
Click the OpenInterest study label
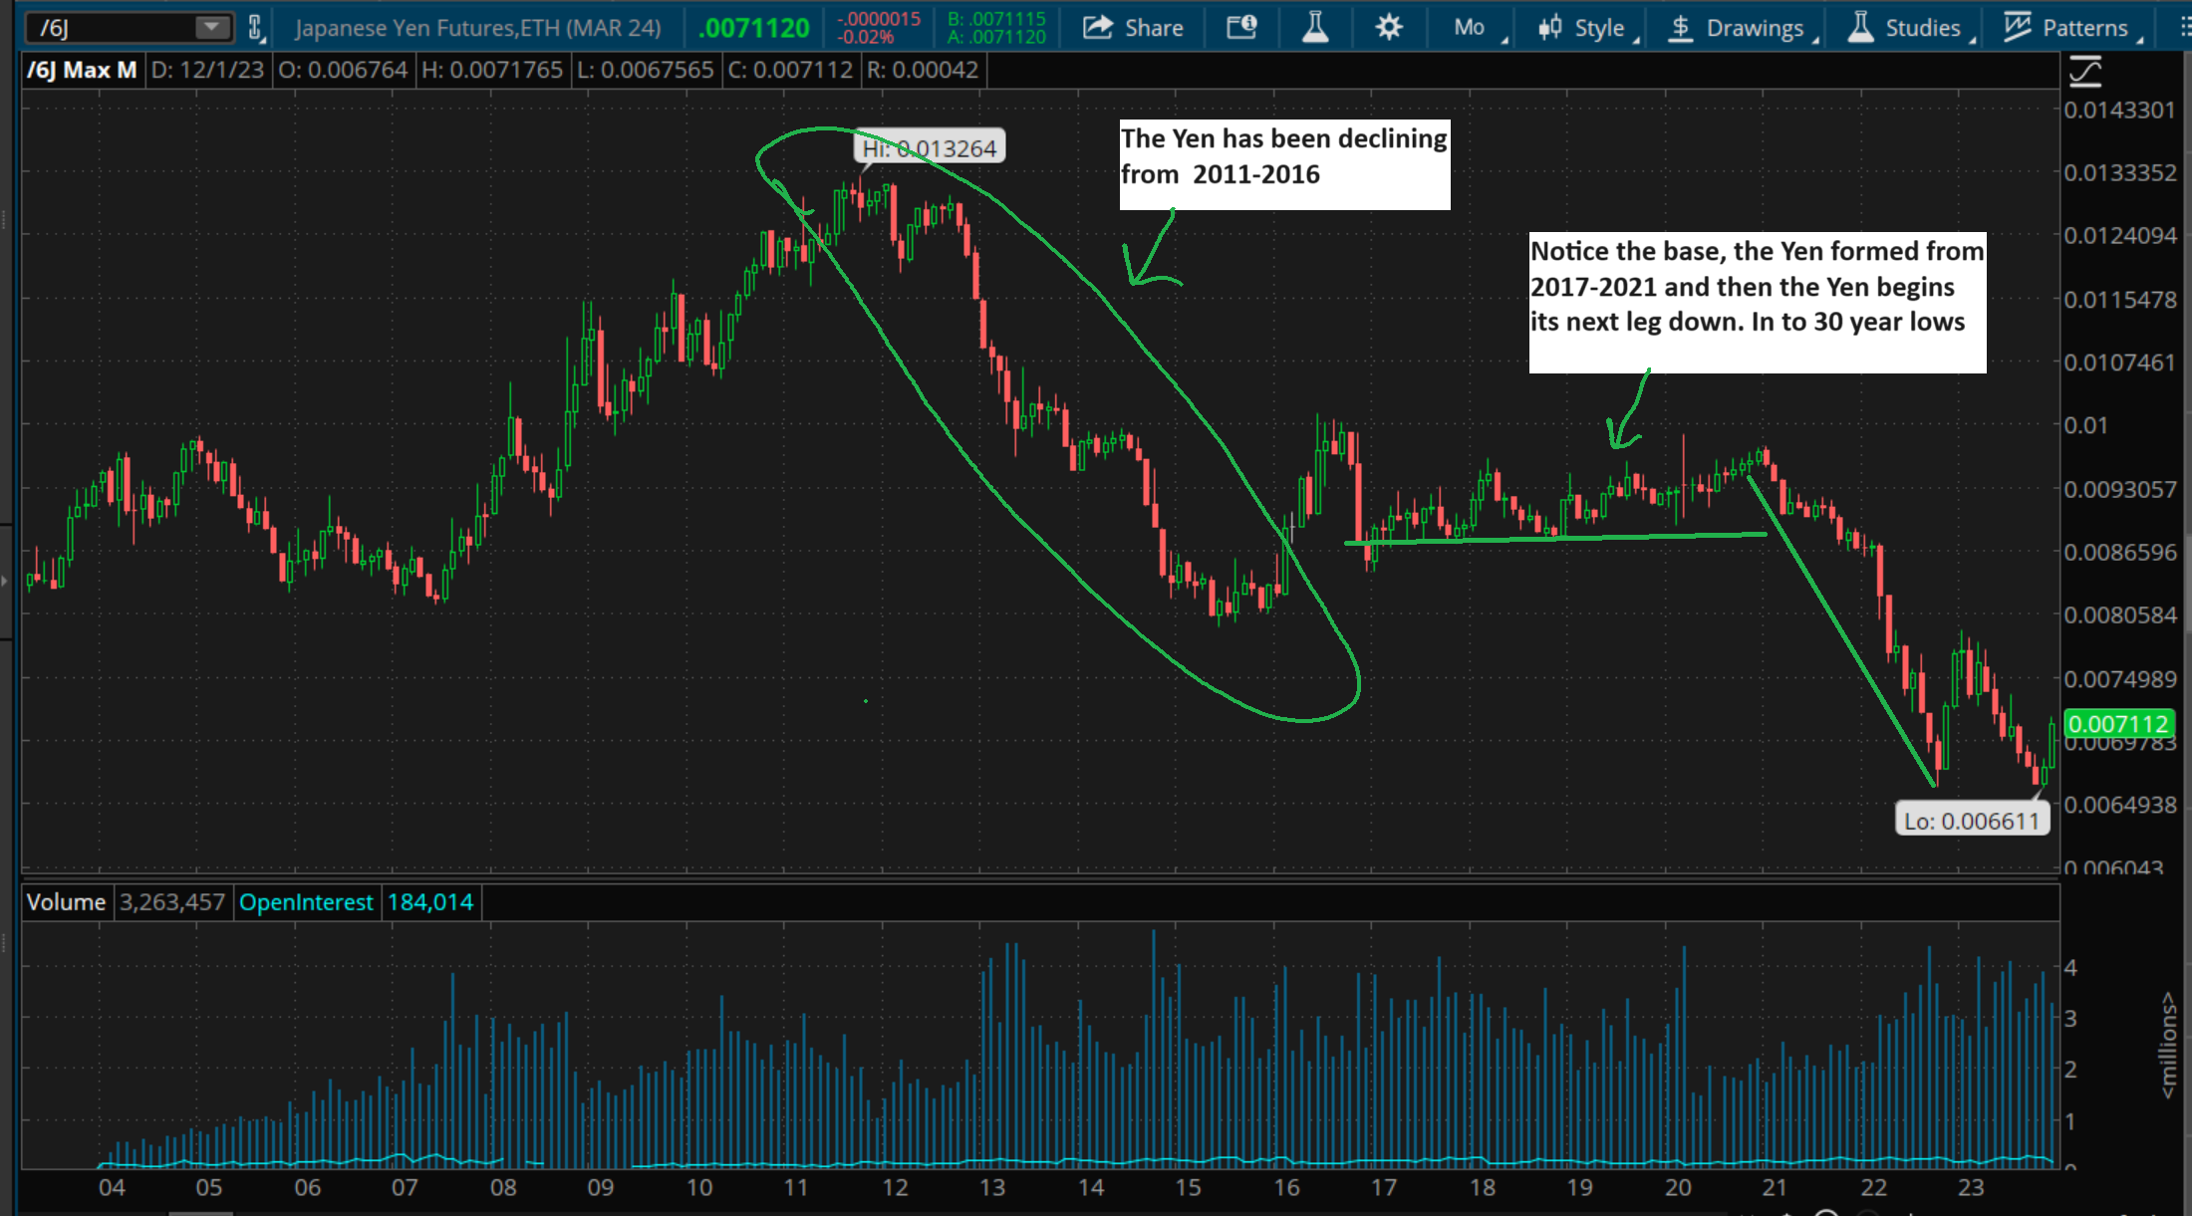[306, 902]
